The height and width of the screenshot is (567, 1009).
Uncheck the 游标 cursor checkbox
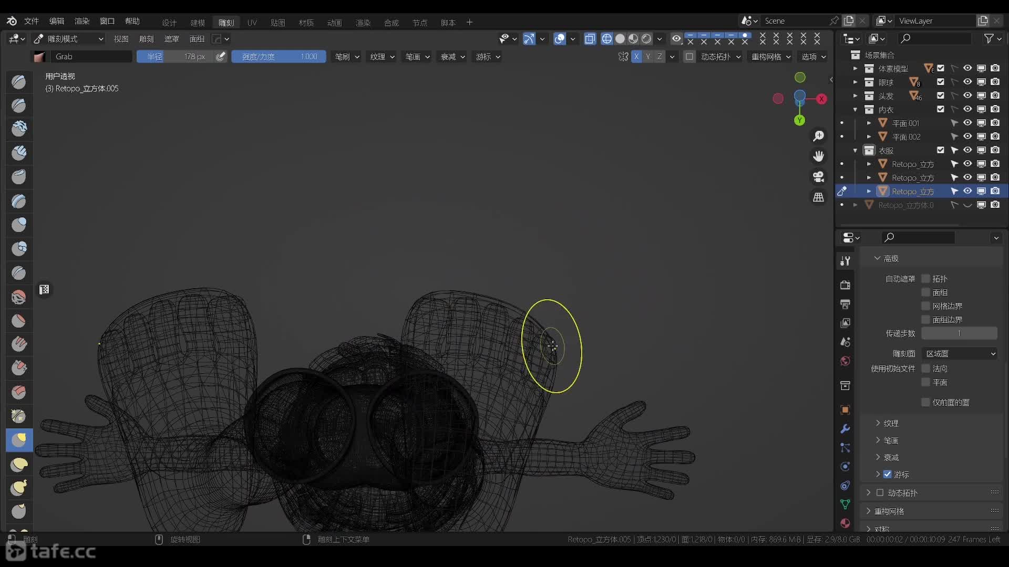click(x=888, y=474)
